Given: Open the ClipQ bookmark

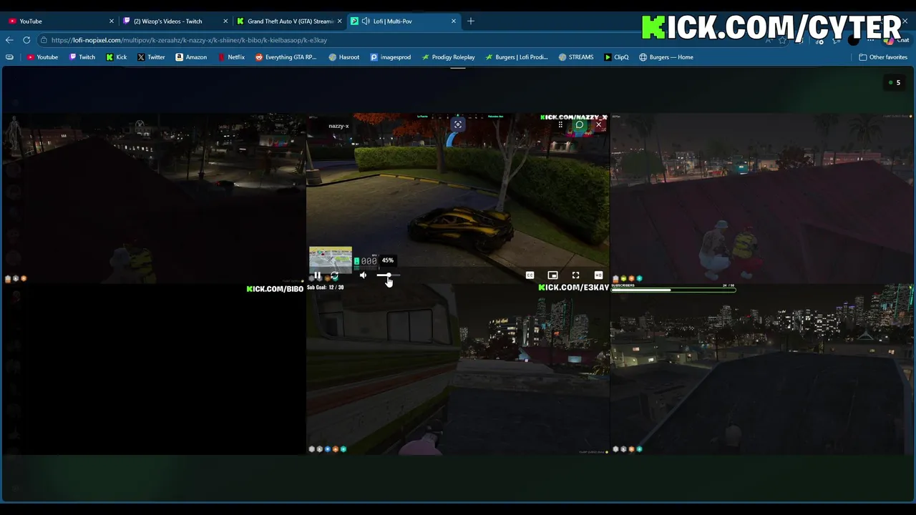Looking at the screenshot, I should tap(616, 57).
